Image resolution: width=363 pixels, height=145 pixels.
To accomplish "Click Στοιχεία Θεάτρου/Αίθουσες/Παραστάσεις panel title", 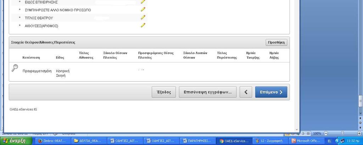I will pos(43,42).
